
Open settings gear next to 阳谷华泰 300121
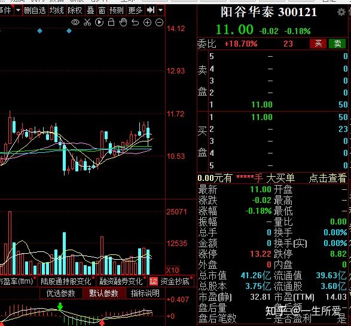[x=341, y=12]
